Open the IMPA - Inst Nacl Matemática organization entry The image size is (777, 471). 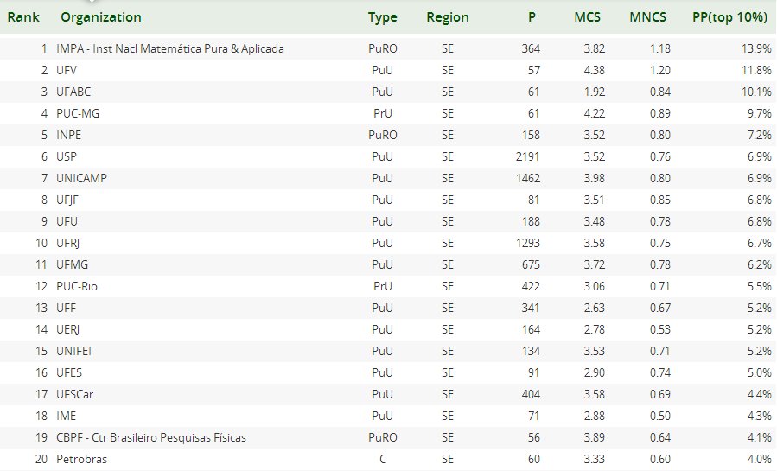pos(170,48)
